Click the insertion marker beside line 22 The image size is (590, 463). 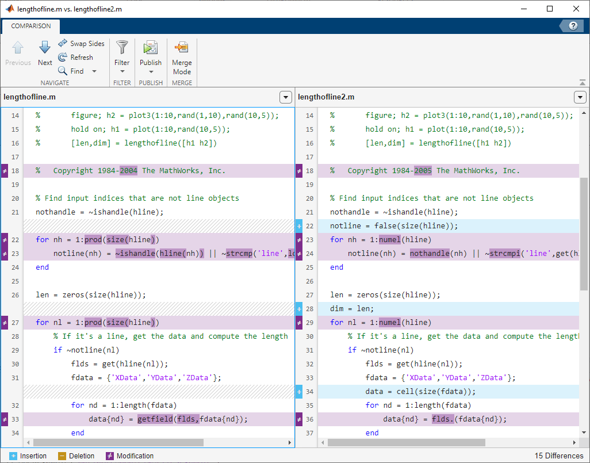tap(298, 225)
